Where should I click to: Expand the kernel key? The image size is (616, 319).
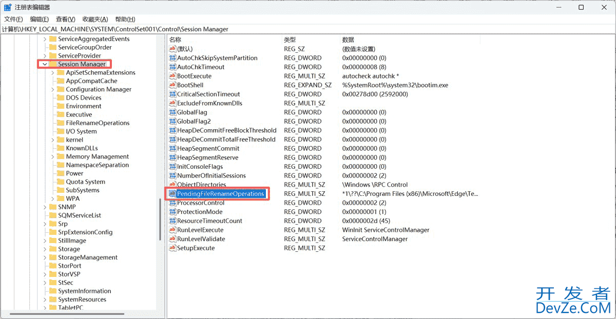click(x=52, y=139)
